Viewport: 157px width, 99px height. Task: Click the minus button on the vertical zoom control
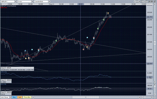pyautogui.click(x=155, y=94)
